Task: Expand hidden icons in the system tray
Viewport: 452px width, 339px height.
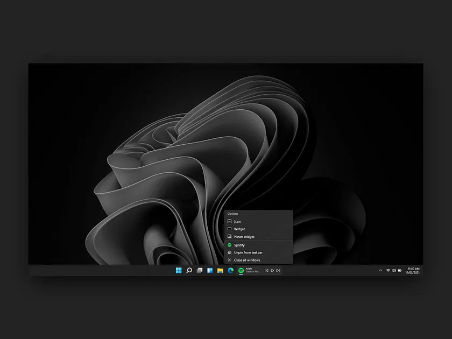Action: [380, 271]
